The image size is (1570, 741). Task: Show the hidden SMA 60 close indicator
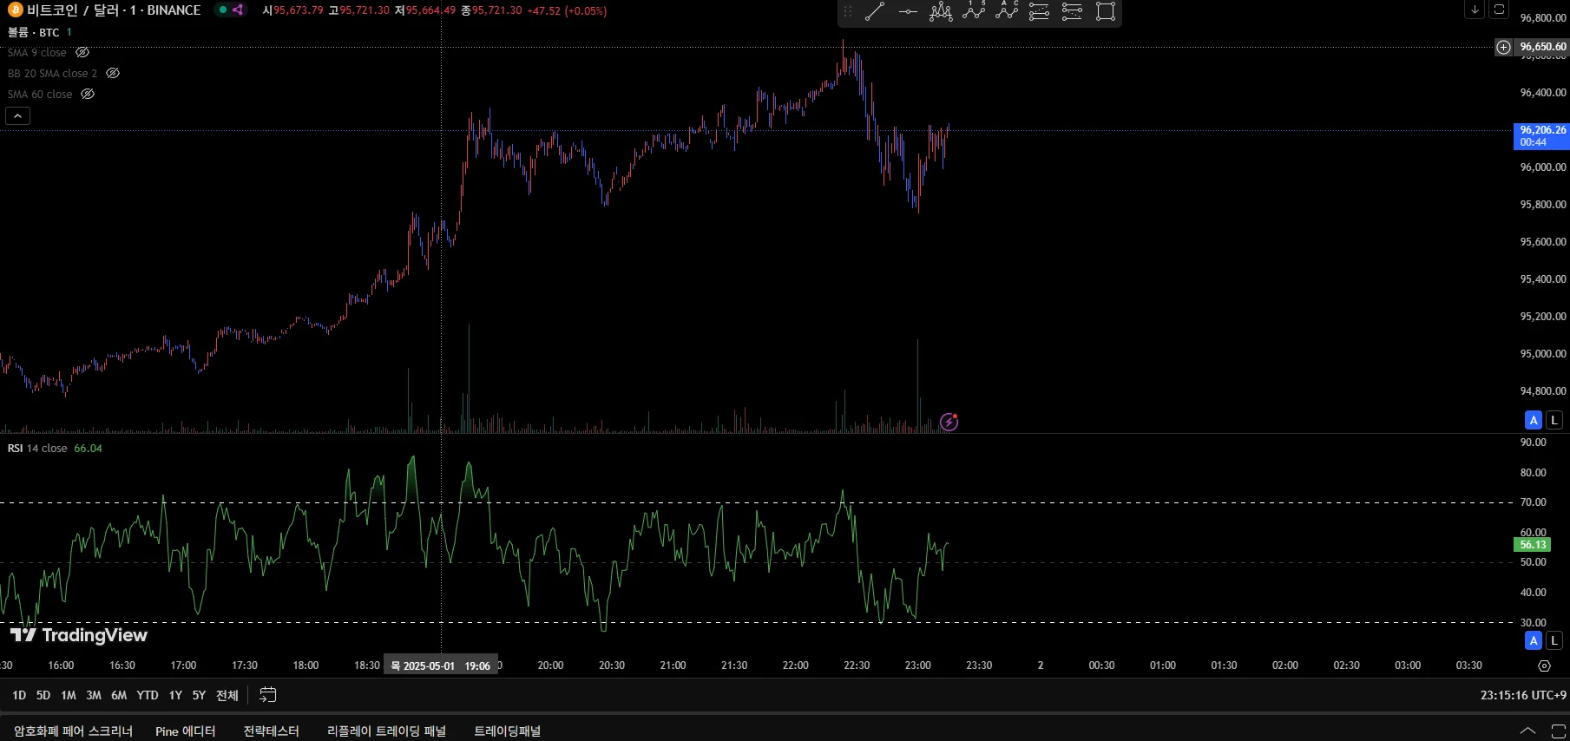(88, 95)
